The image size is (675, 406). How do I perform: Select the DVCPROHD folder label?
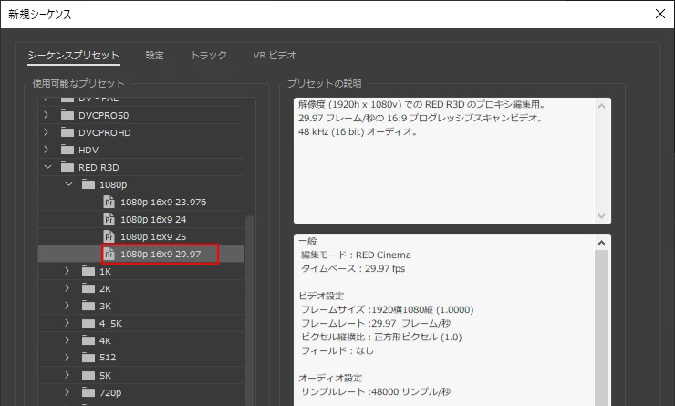click(x=105, y=132)
